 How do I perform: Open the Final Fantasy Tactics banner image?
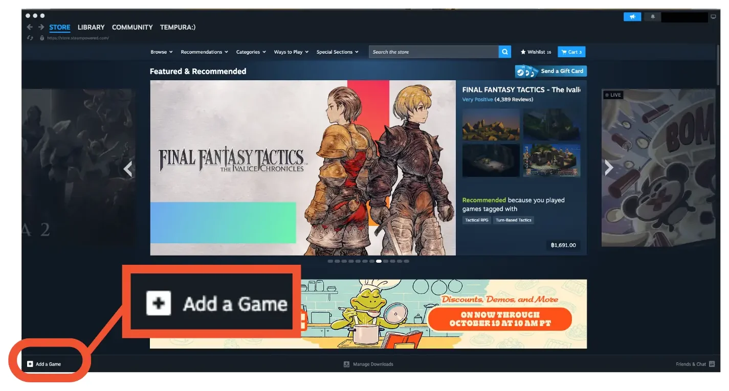coord(302,168)
